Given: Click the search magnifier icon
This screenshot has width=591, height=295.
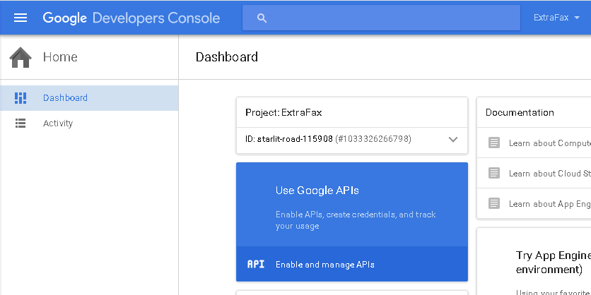Looking at the screenshot, I should [x=262, y=18].
